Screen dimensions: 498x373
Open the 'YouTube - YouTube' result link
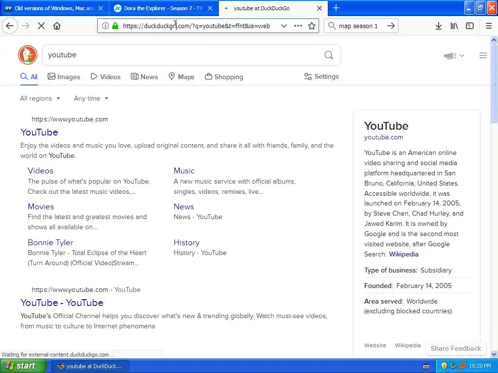[62, 303]
